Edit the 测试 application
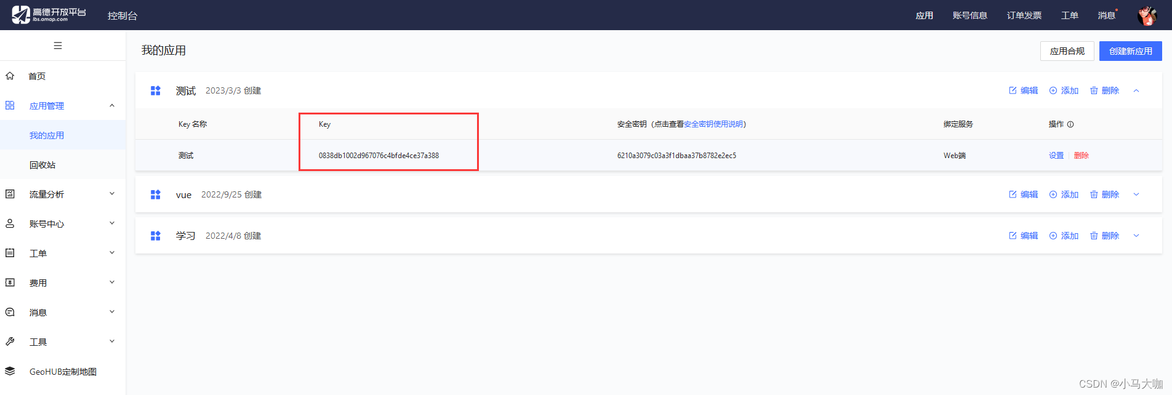Screen dimensions: 1172x395 tap(1023, 90)
